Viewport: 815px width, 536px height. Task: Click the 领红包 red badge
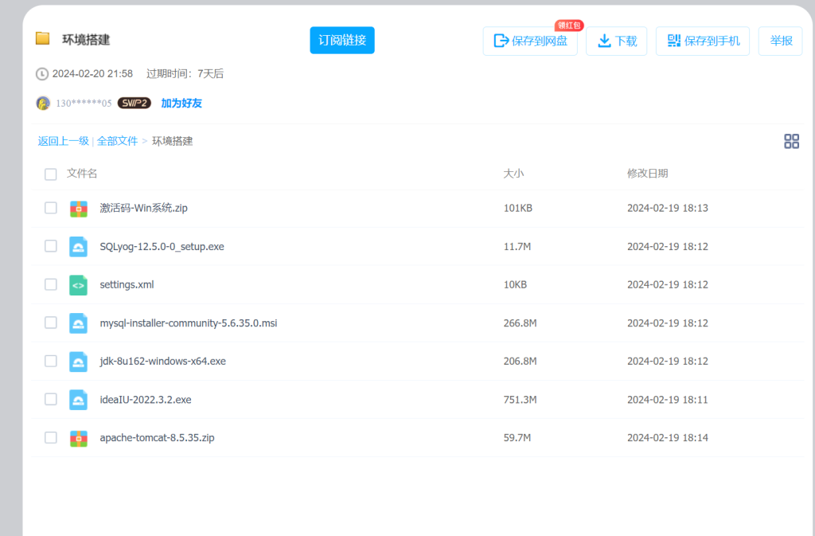tap(569, 25)
